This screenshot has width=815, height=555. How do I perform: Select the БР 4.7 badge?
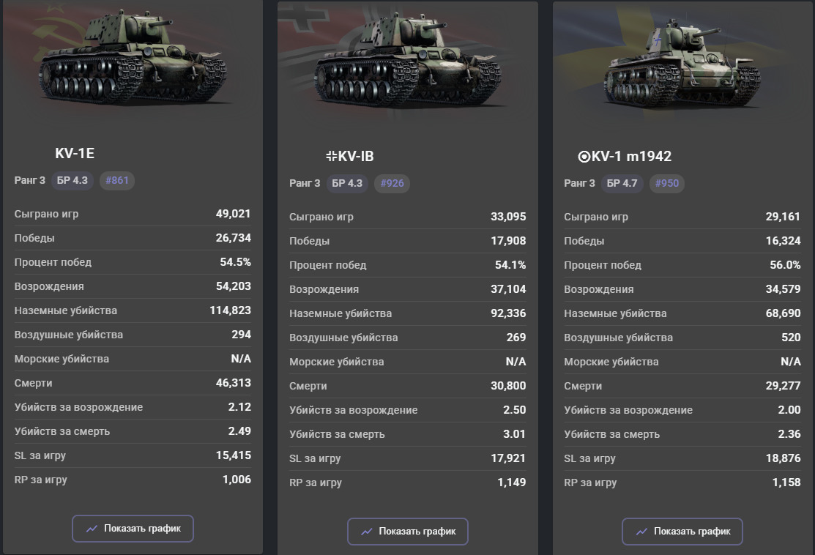pyautogui.click(x=622, y=183)
